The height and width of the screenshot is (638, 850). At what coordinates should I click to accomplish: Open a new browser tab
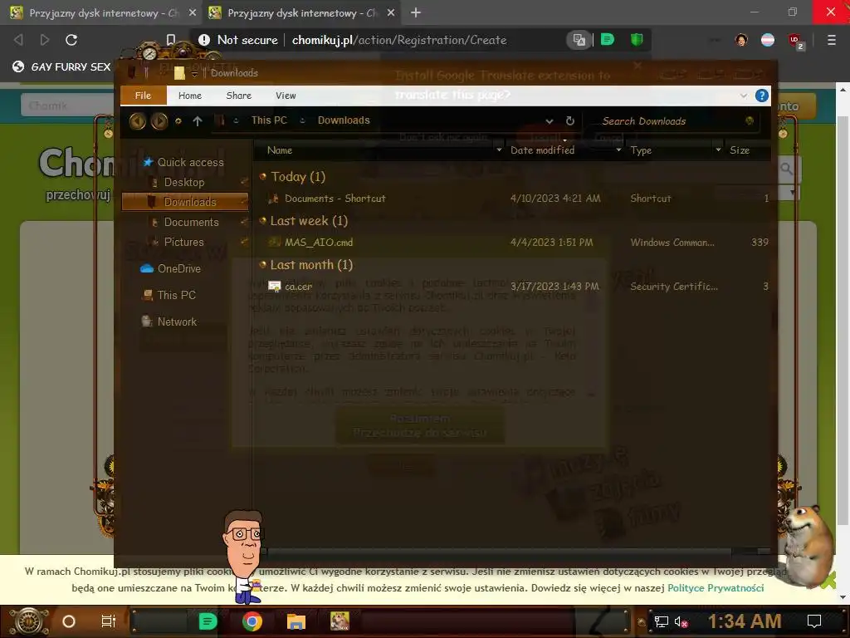coord(415,12)
